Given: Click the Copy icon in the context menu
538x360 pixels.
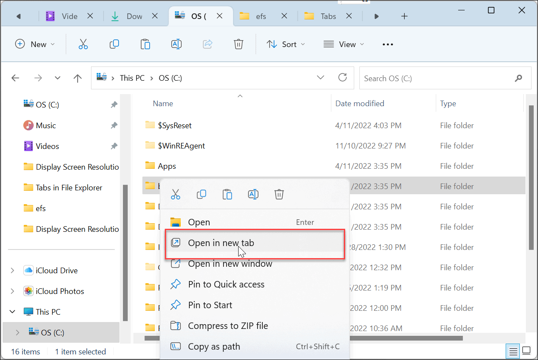Looking at the screenshot, I should pos(201,195).
